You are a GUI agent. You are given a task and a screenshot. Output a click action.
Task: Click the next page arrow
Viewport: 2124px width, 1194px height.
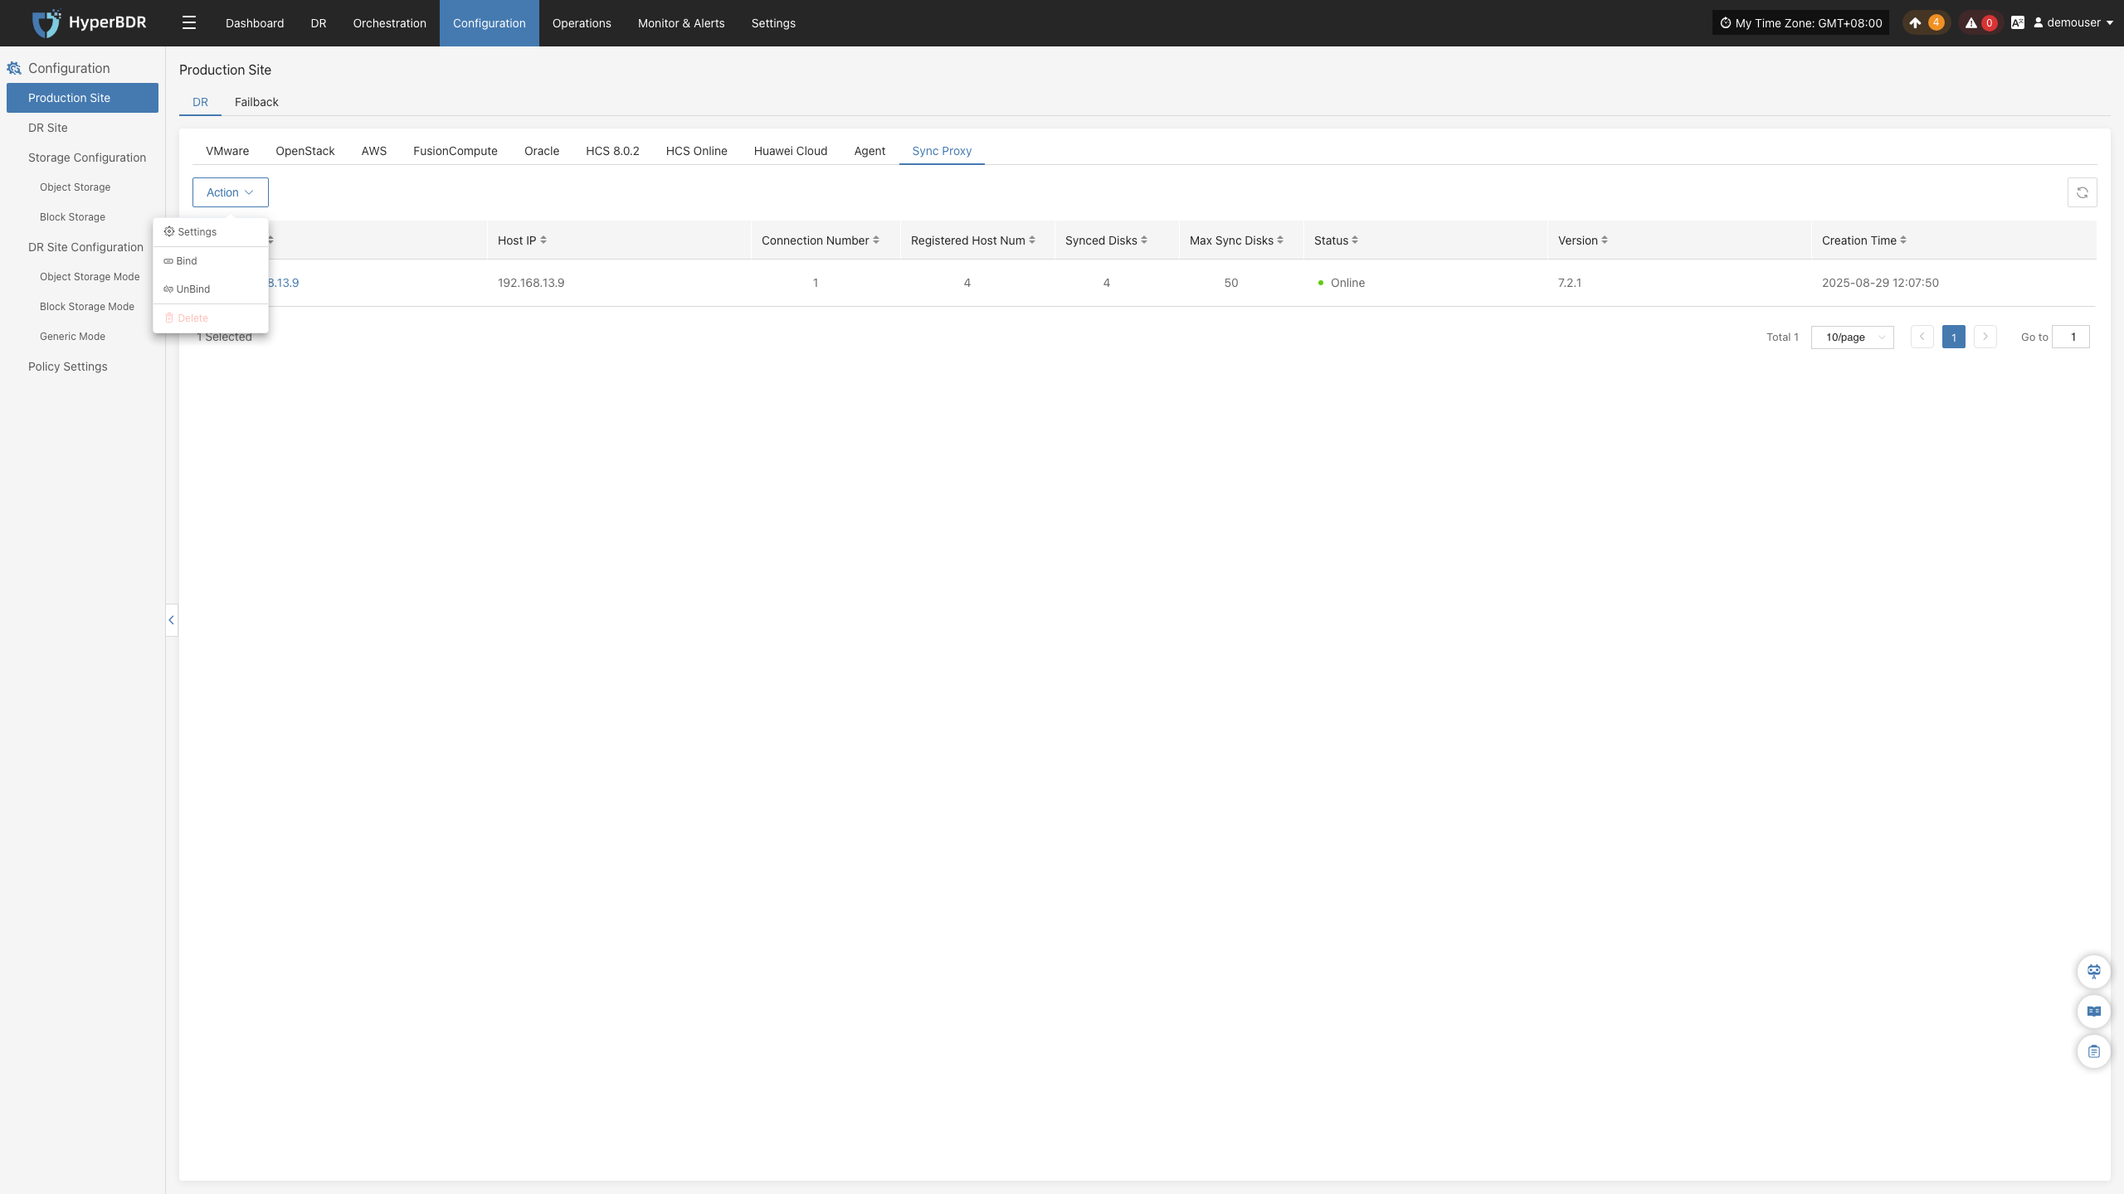1985,337
